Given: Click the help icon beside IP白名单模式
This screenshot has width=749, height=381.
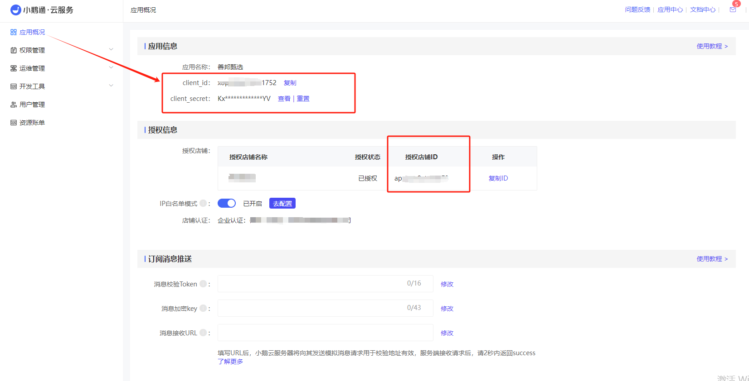Looking at the screenshot, I should click(203, 204).
